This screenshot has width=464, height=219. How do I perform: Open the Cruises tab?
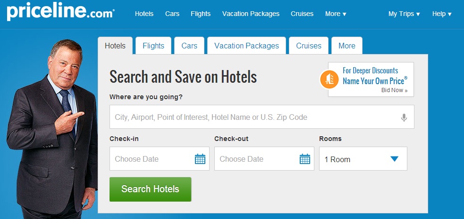point(309,46)
